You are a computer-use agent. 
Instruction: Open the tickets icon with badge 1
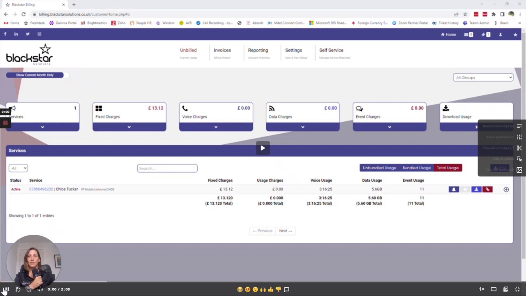pos(485,35)
